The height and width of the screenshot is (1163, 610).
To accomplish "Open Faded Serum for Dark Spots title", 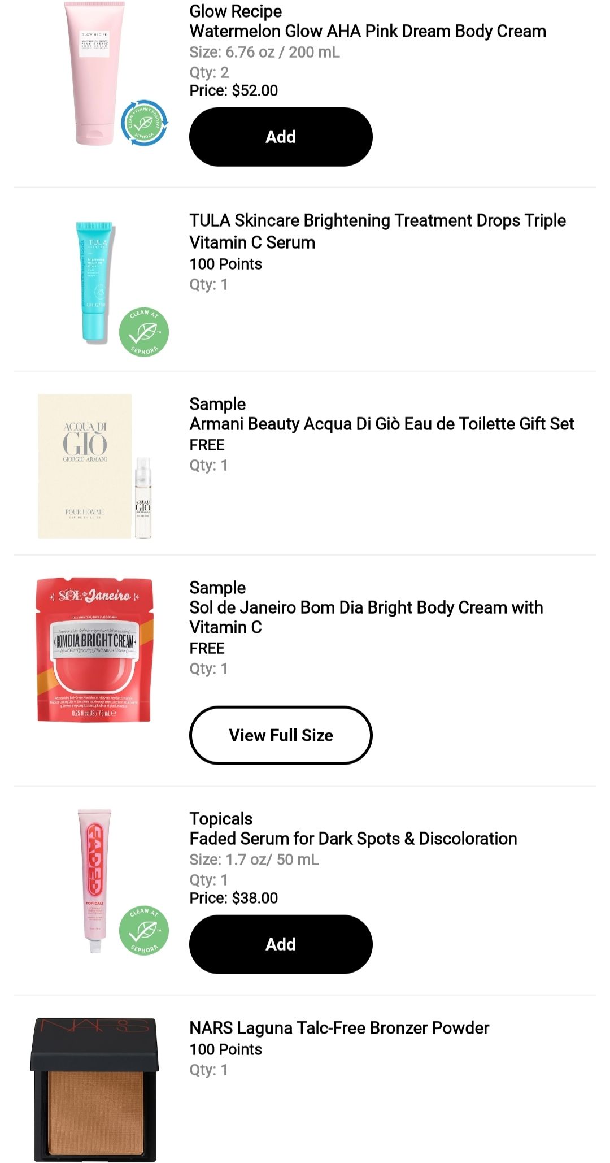I will [x=353, y=839].
